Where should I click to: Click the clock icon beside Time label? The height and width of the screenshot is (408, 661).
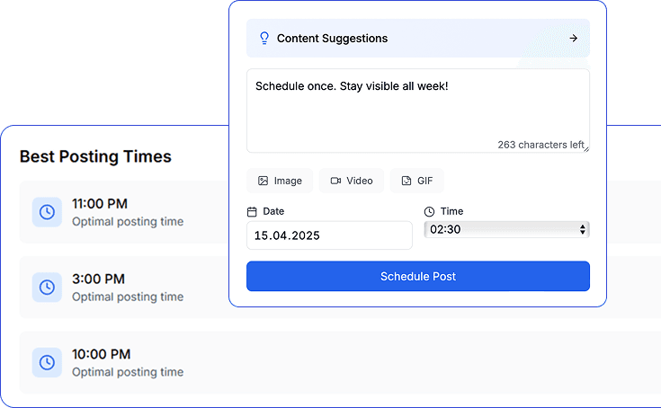pyautogui.click(x=429, y=212)
